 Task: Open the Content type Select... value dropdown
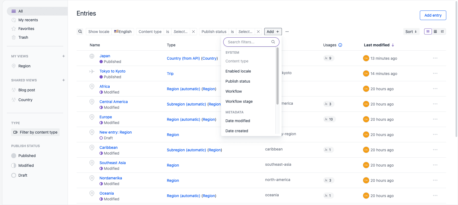pos(180,32)
